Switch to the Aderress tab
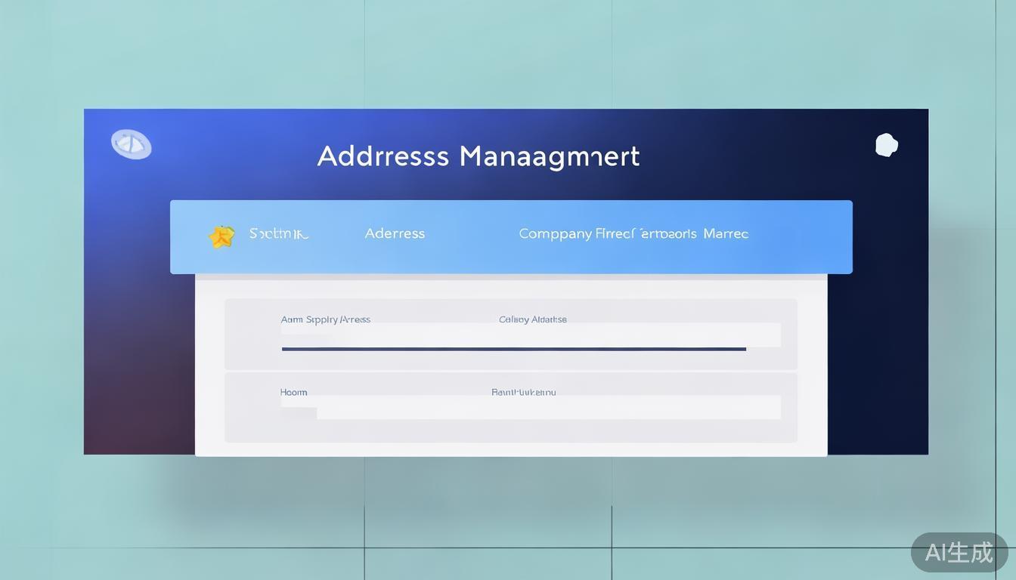The image size is (1016, 580). [x=395, y=234]
